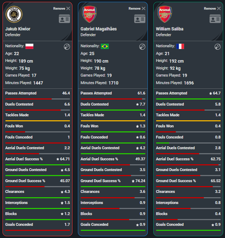Click Gabriel's Ground Duel Success % stat

coord(113,181)
